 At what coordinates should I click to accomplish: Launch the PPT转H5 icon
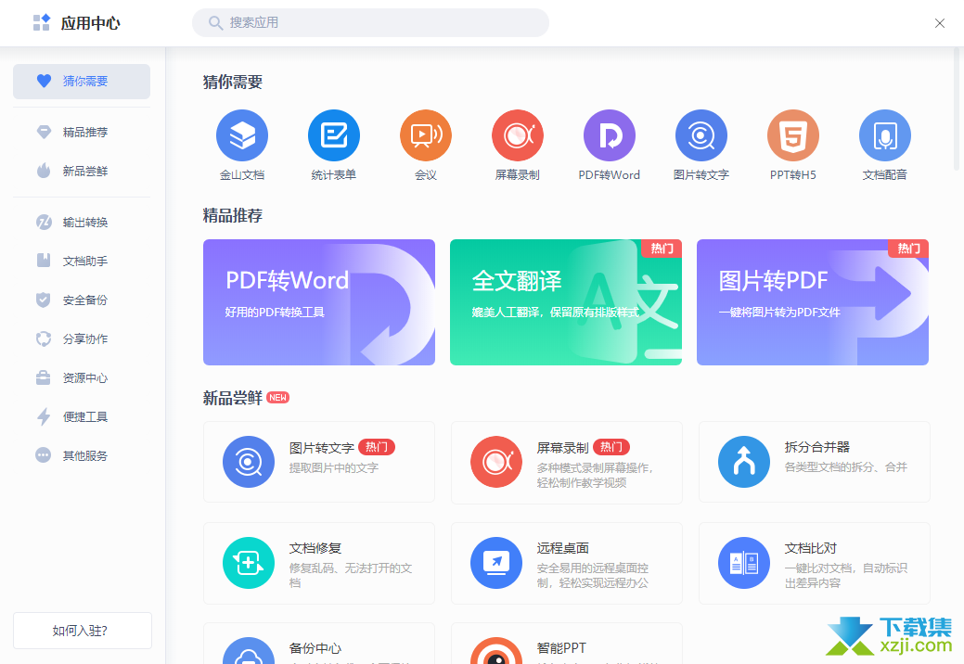(x=793, y=135)
